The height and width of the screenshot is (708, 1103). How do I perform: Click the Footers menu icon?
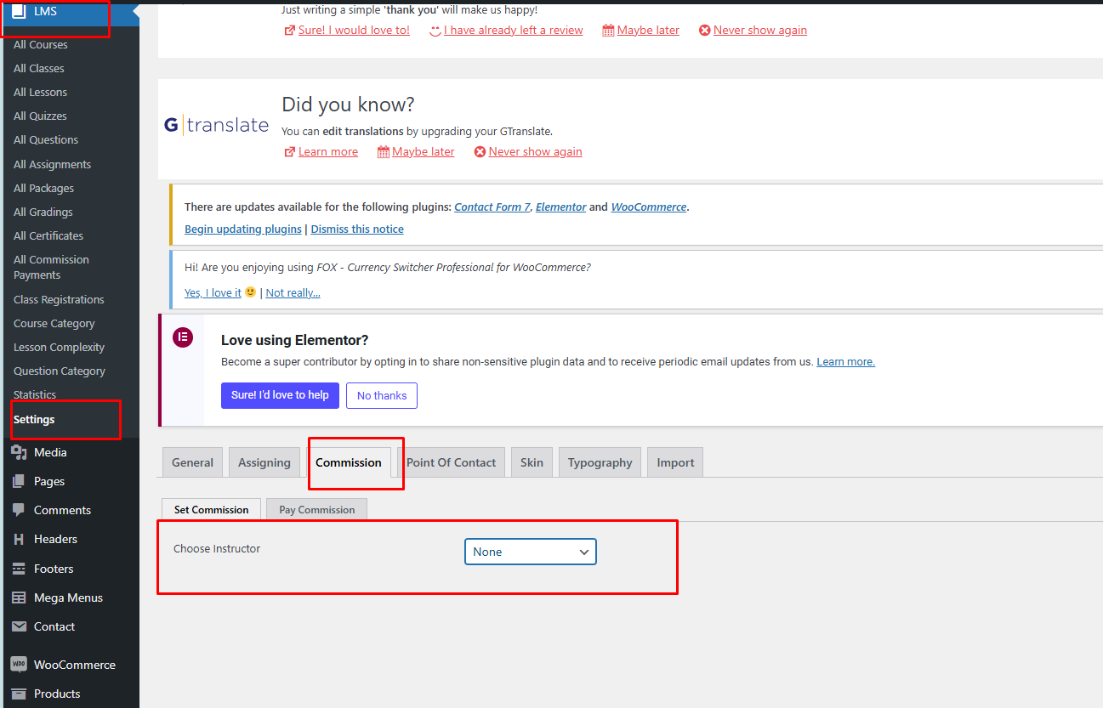click(x=19, y=569)
